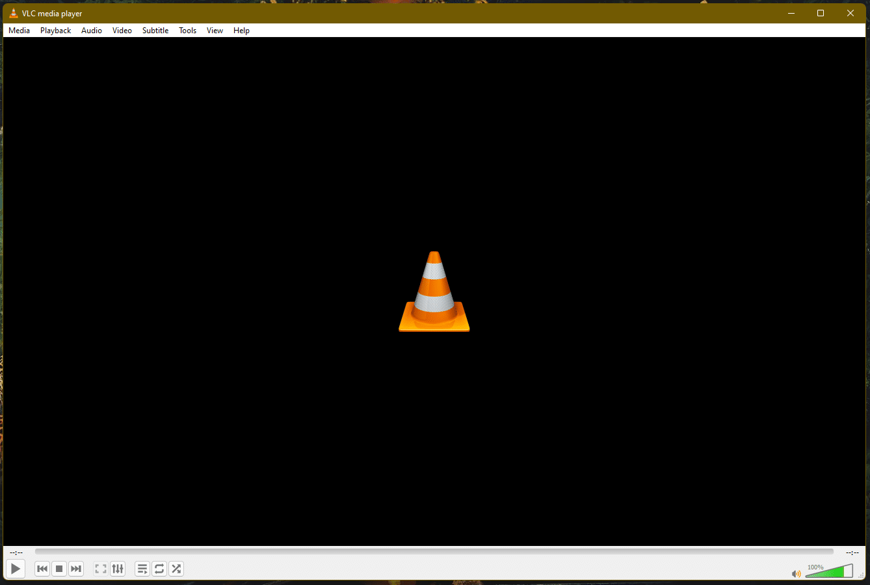Open the Playback menu
The image size is (870, 585).
(x=55, y=30)
